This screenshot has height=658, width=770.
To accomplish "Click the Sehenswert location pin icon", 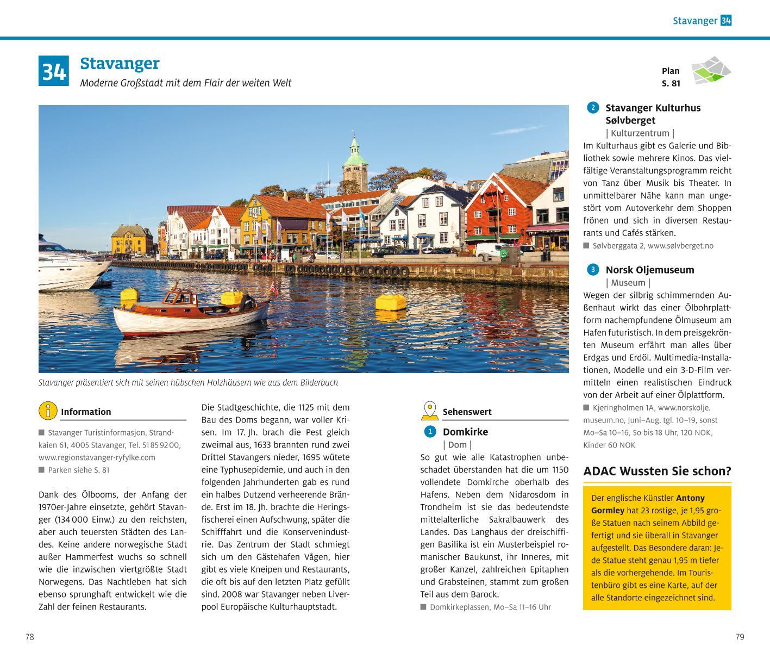I will click(x=430, y=411).
